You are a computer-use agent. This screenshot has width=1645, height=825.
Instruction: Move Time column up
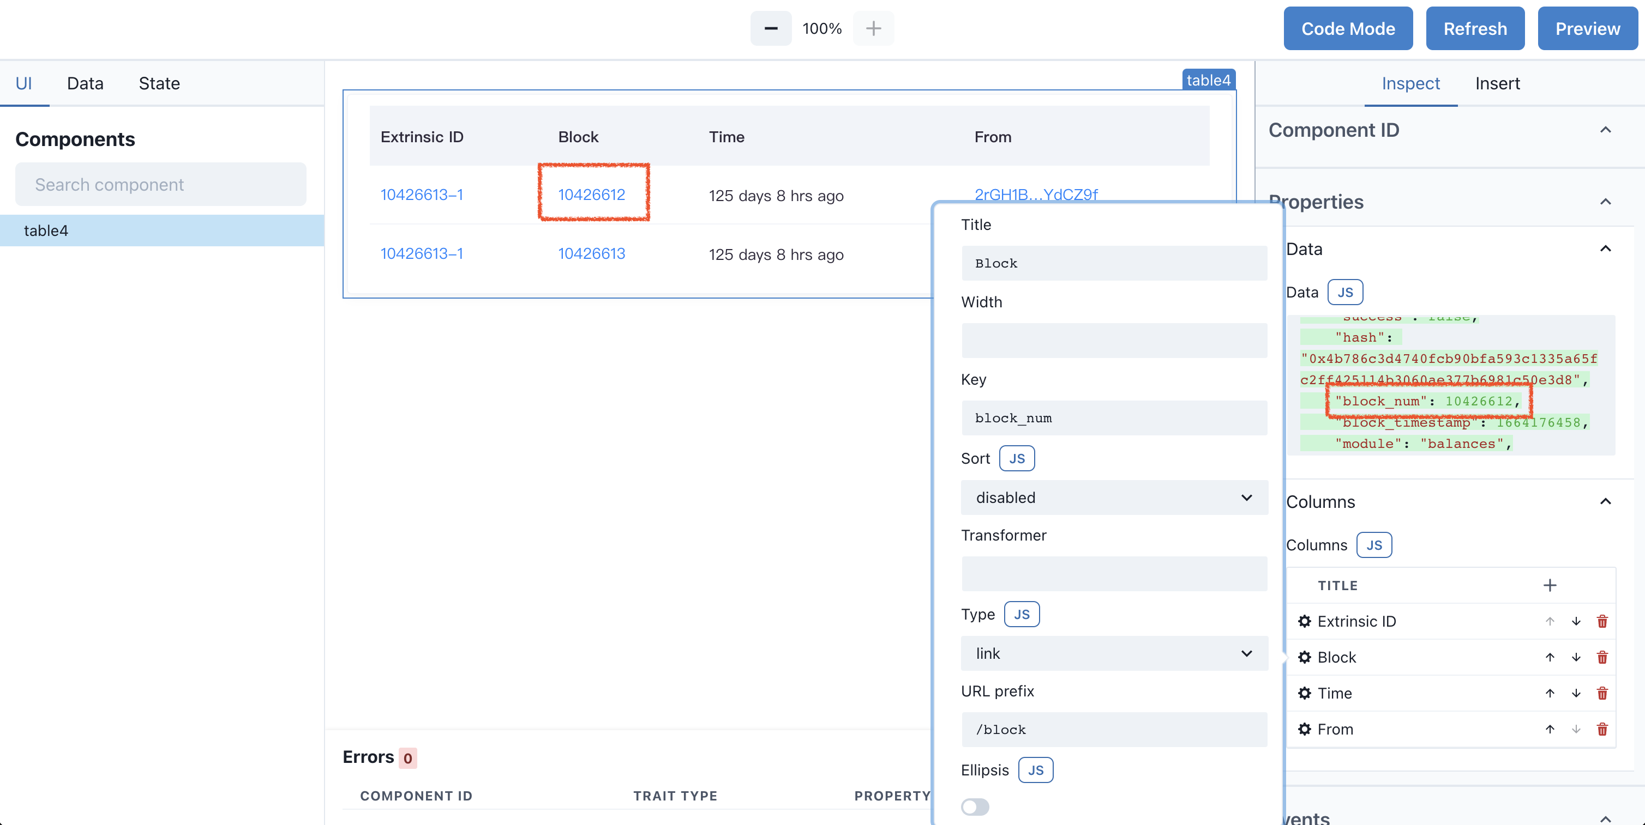1549,693
